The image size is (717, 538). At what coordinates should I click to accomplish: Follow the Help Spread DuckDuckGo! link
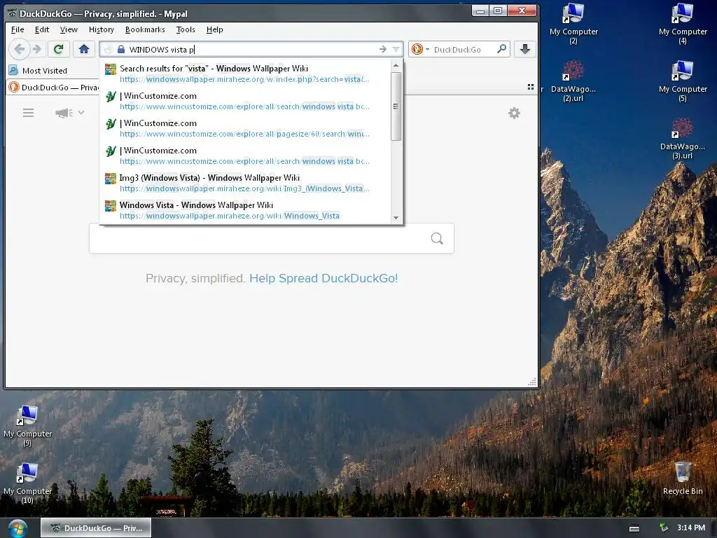[323, 278]
